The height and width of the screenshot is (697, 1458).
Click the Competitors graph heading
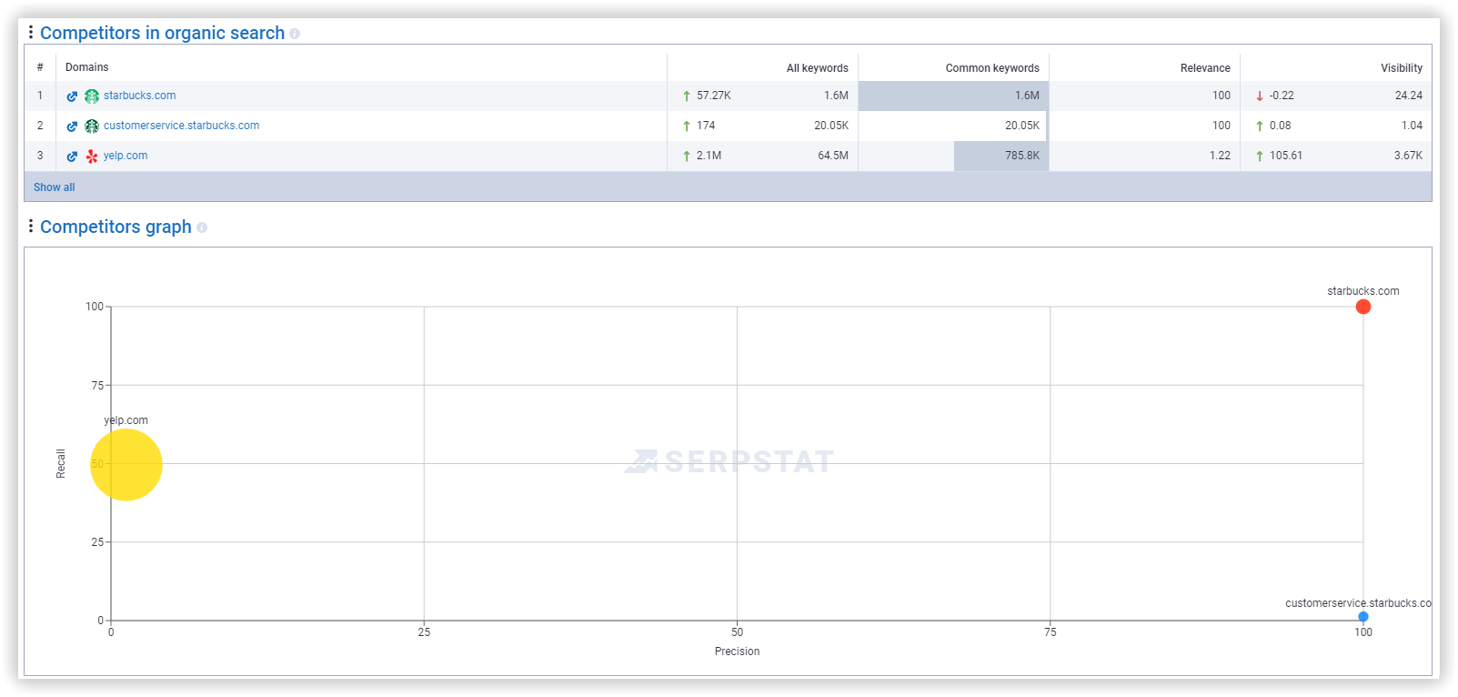click(x=116, y=227)
